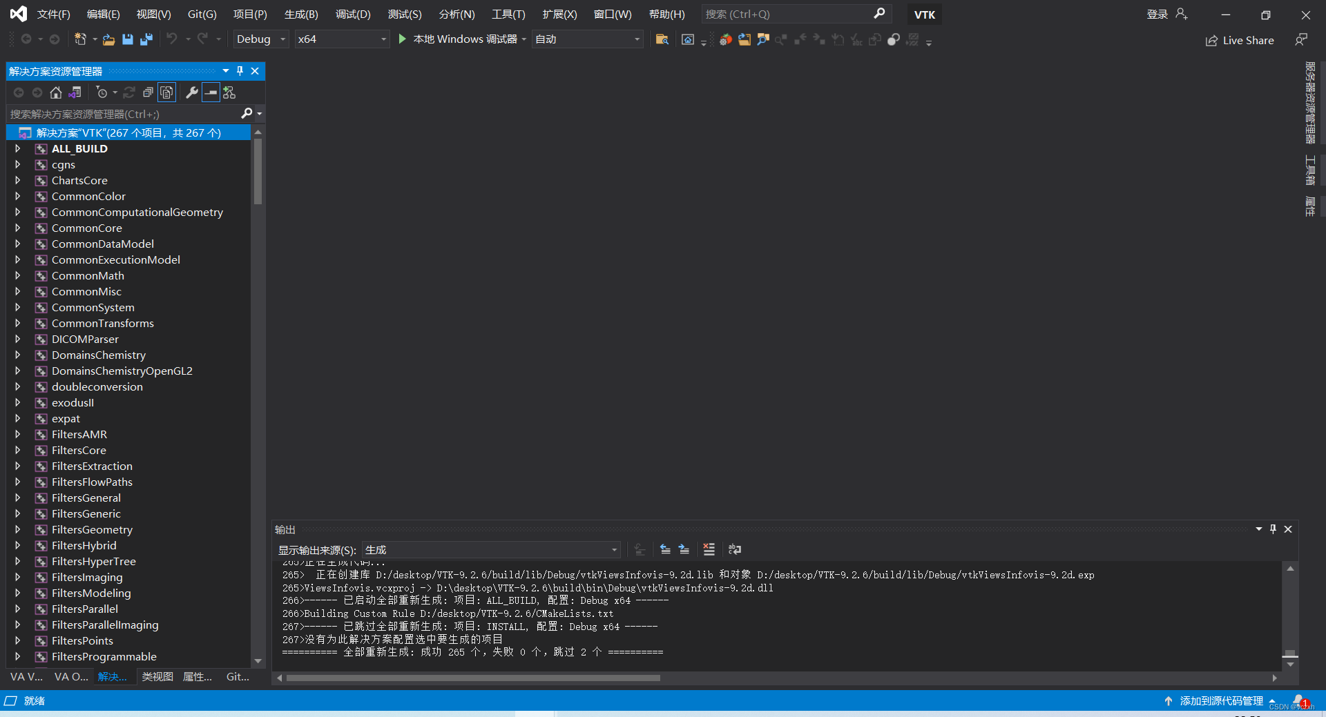
Task: Expand the ALL_BUILD project node
Action: 18,148
